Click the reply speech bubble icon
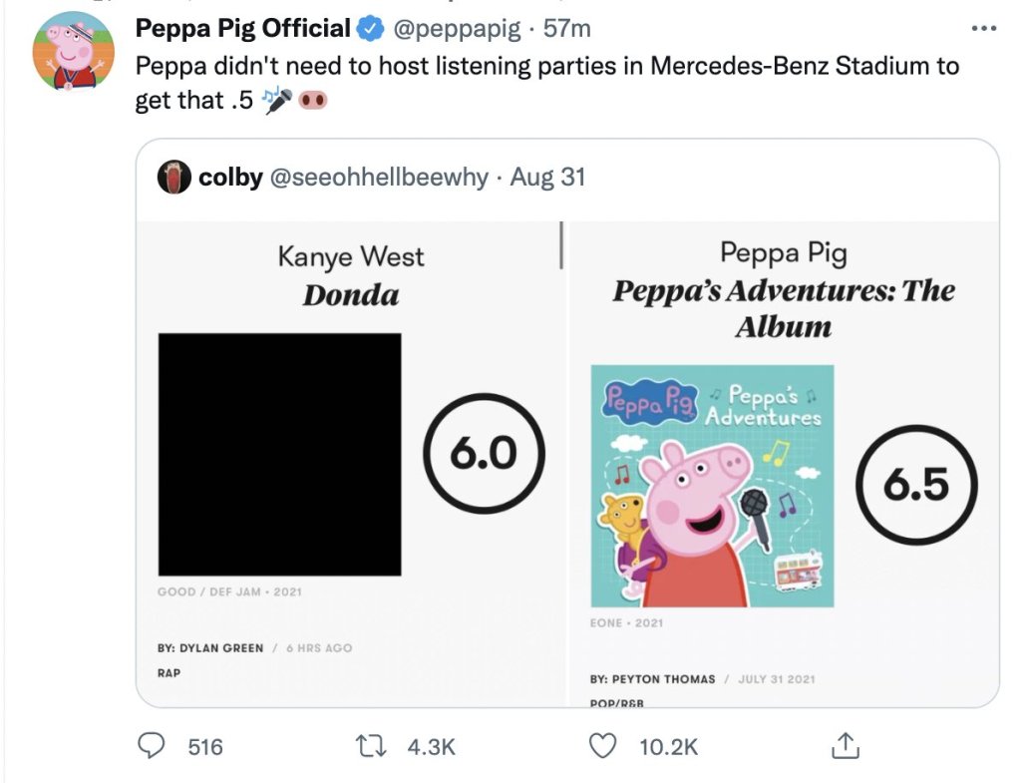Image resolution: width=1021 pixels, height=783 pixels. [153, 745]
